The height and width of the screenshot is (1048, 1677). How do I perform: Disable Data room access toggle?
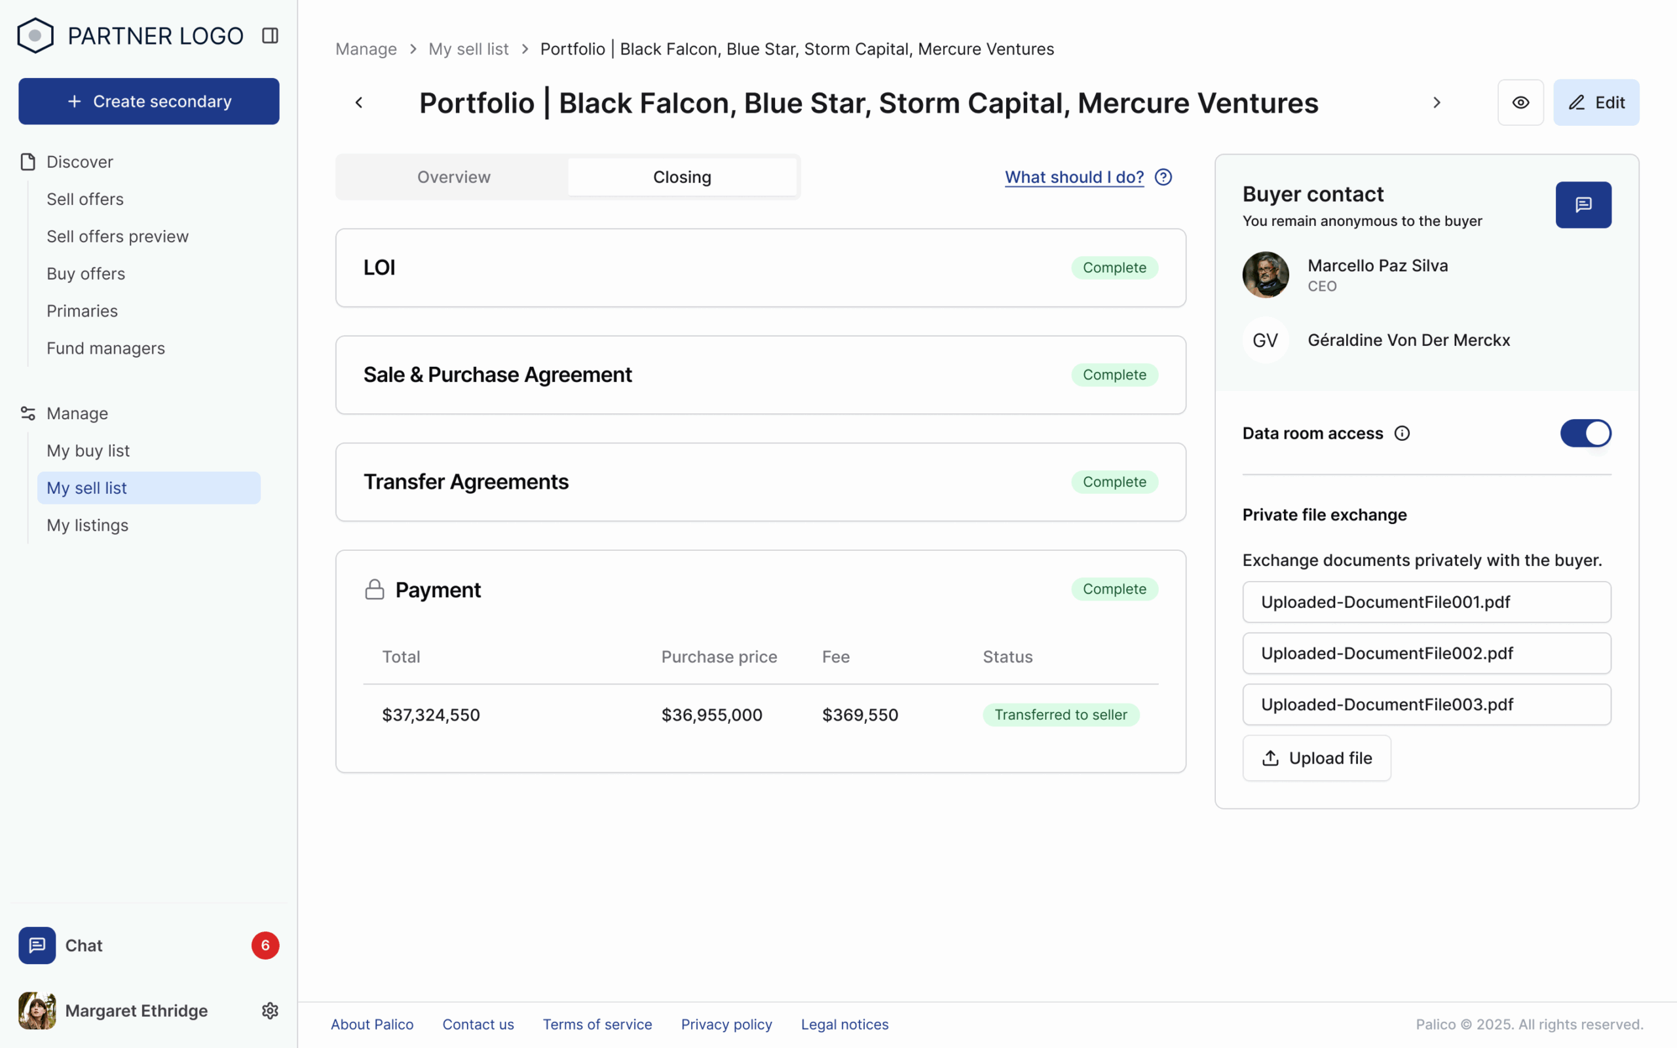(x=1585, y=433)
